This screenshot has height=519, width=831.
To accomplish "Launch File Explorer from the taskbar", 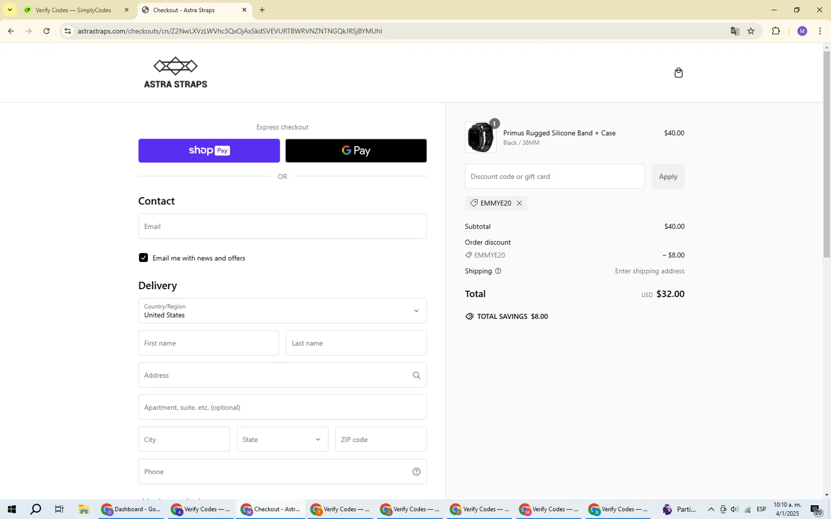I will (84, 510).
